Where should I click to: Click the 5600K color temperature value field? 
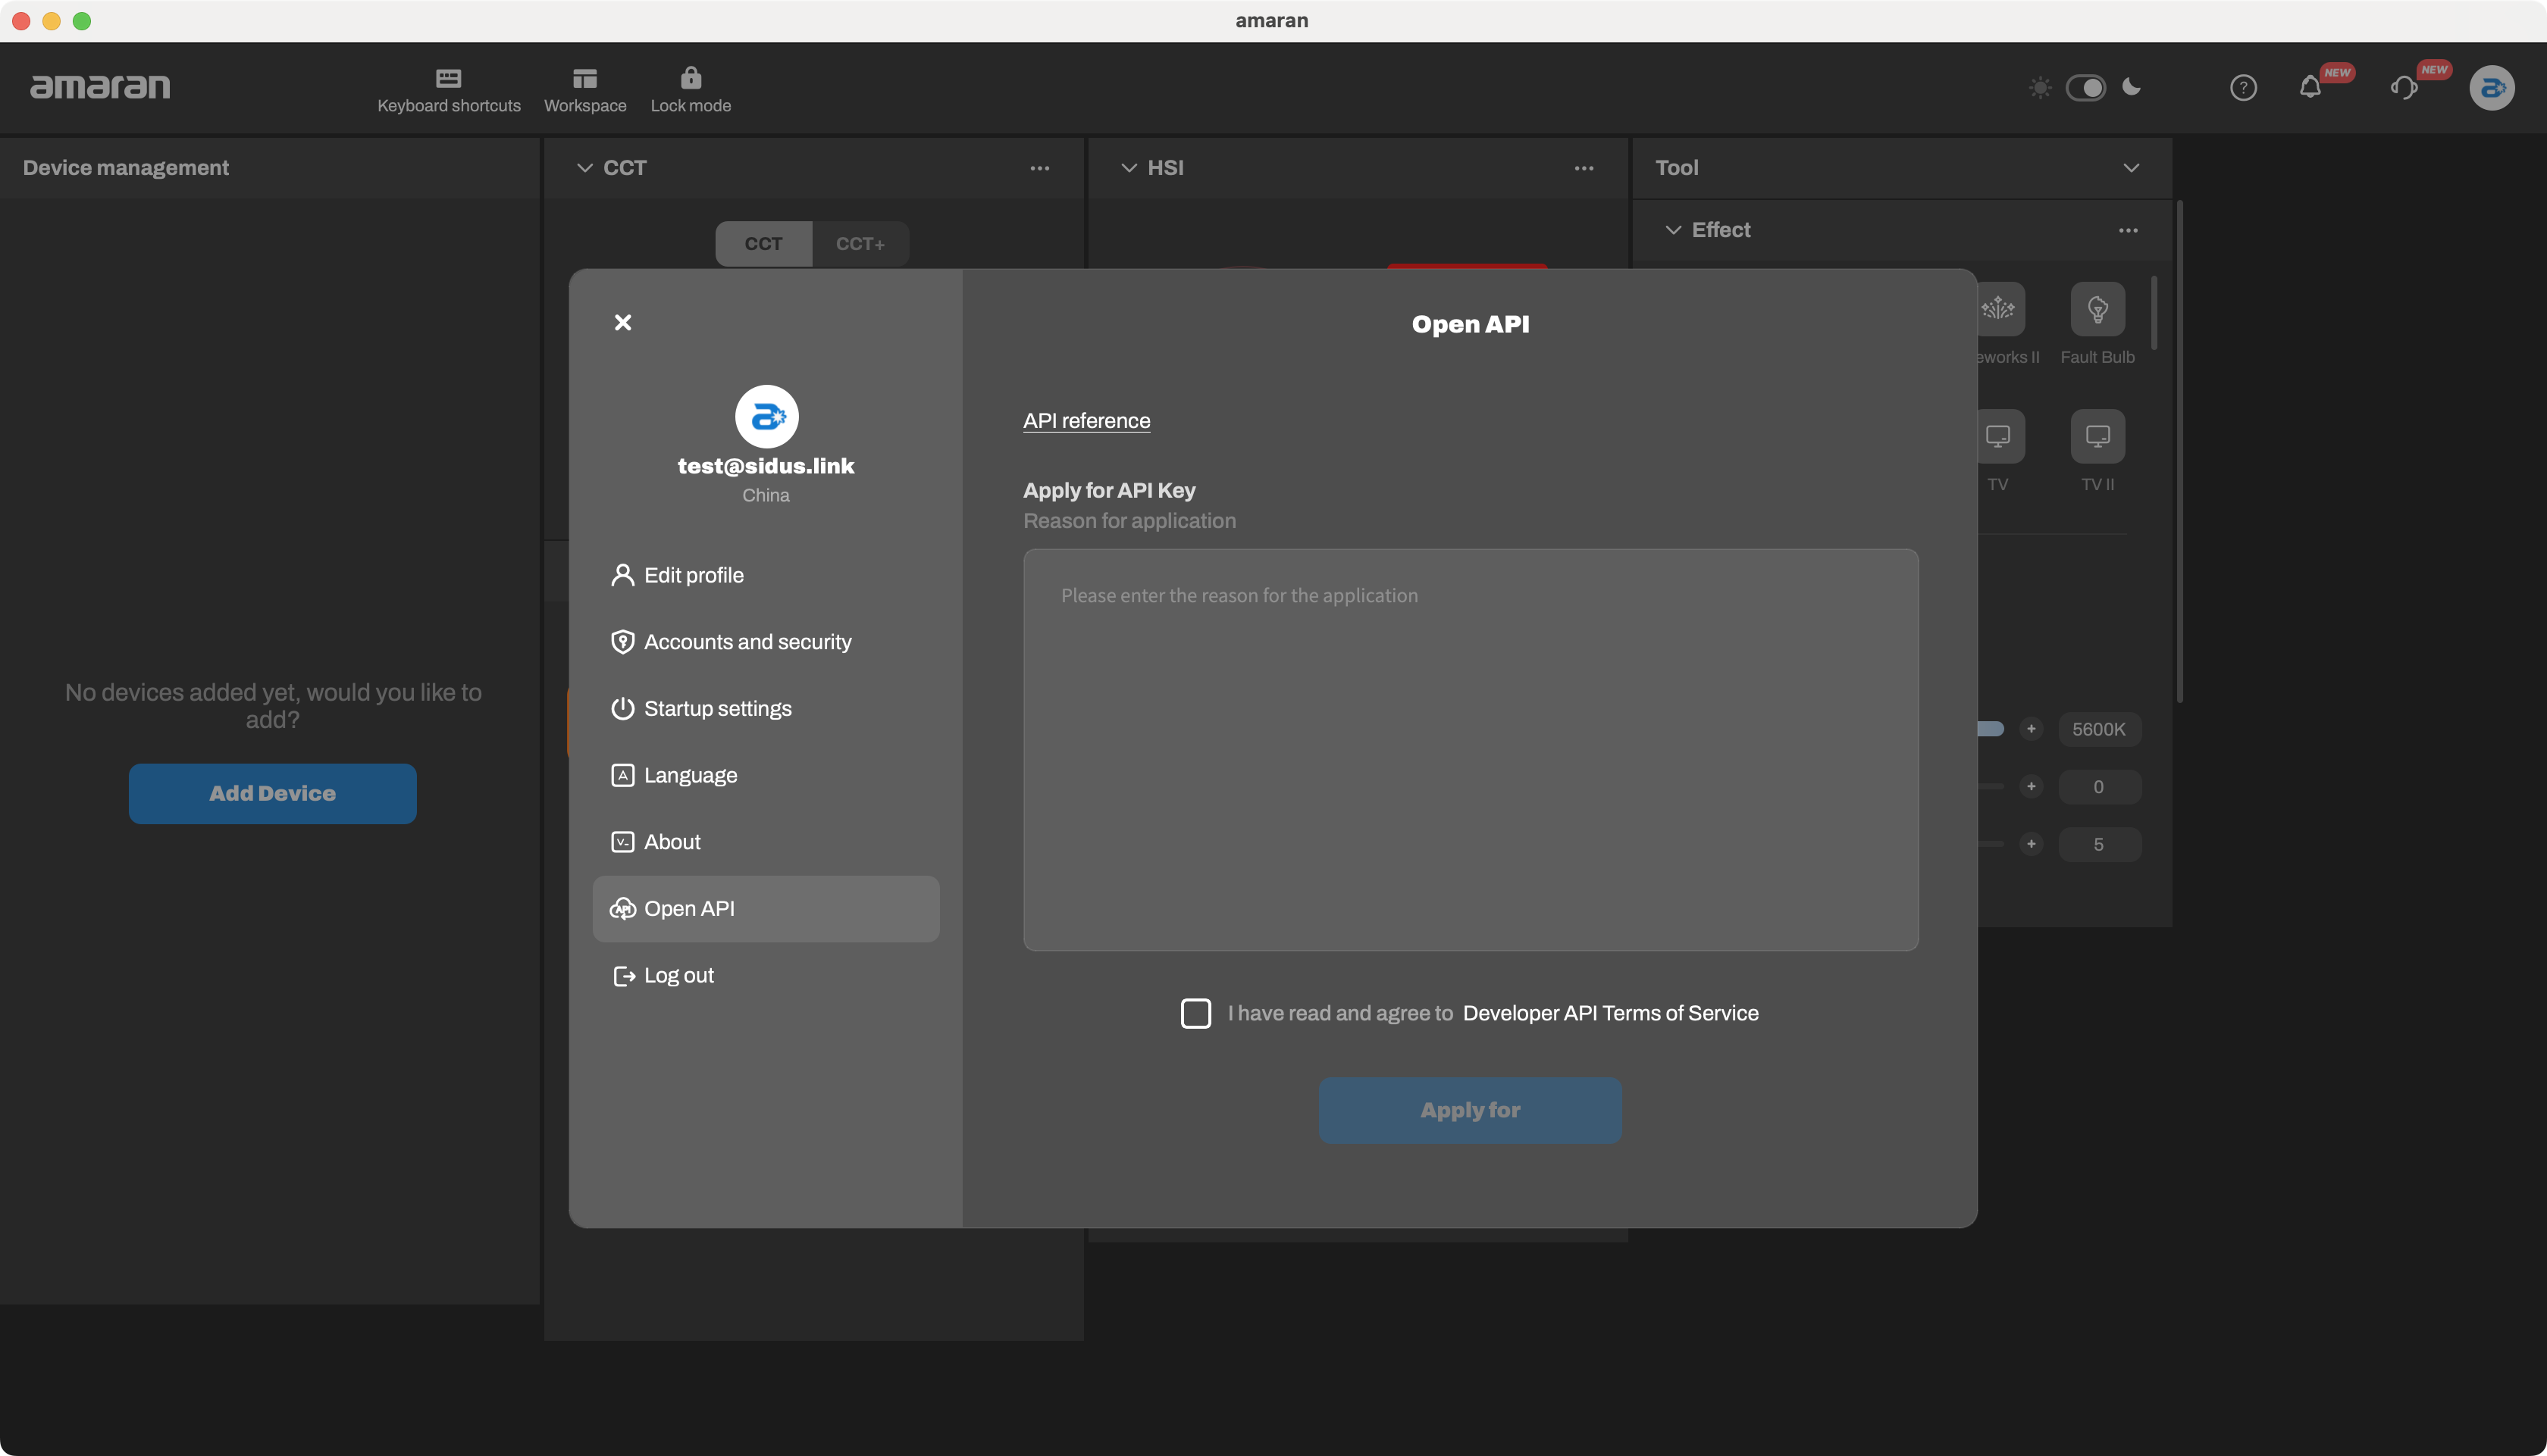2099,729
